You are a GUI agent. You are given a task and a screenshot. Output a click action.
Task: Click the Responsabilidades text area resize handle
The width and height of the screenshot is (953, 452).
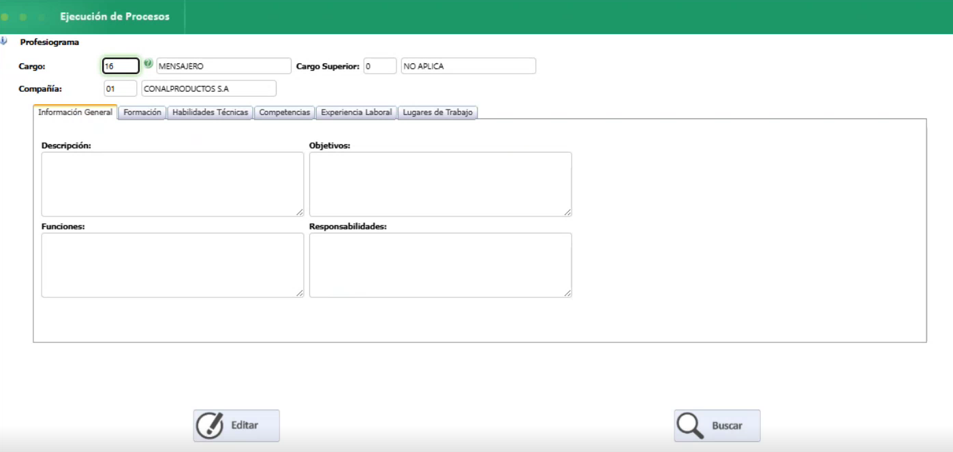(x=567, y=293)
